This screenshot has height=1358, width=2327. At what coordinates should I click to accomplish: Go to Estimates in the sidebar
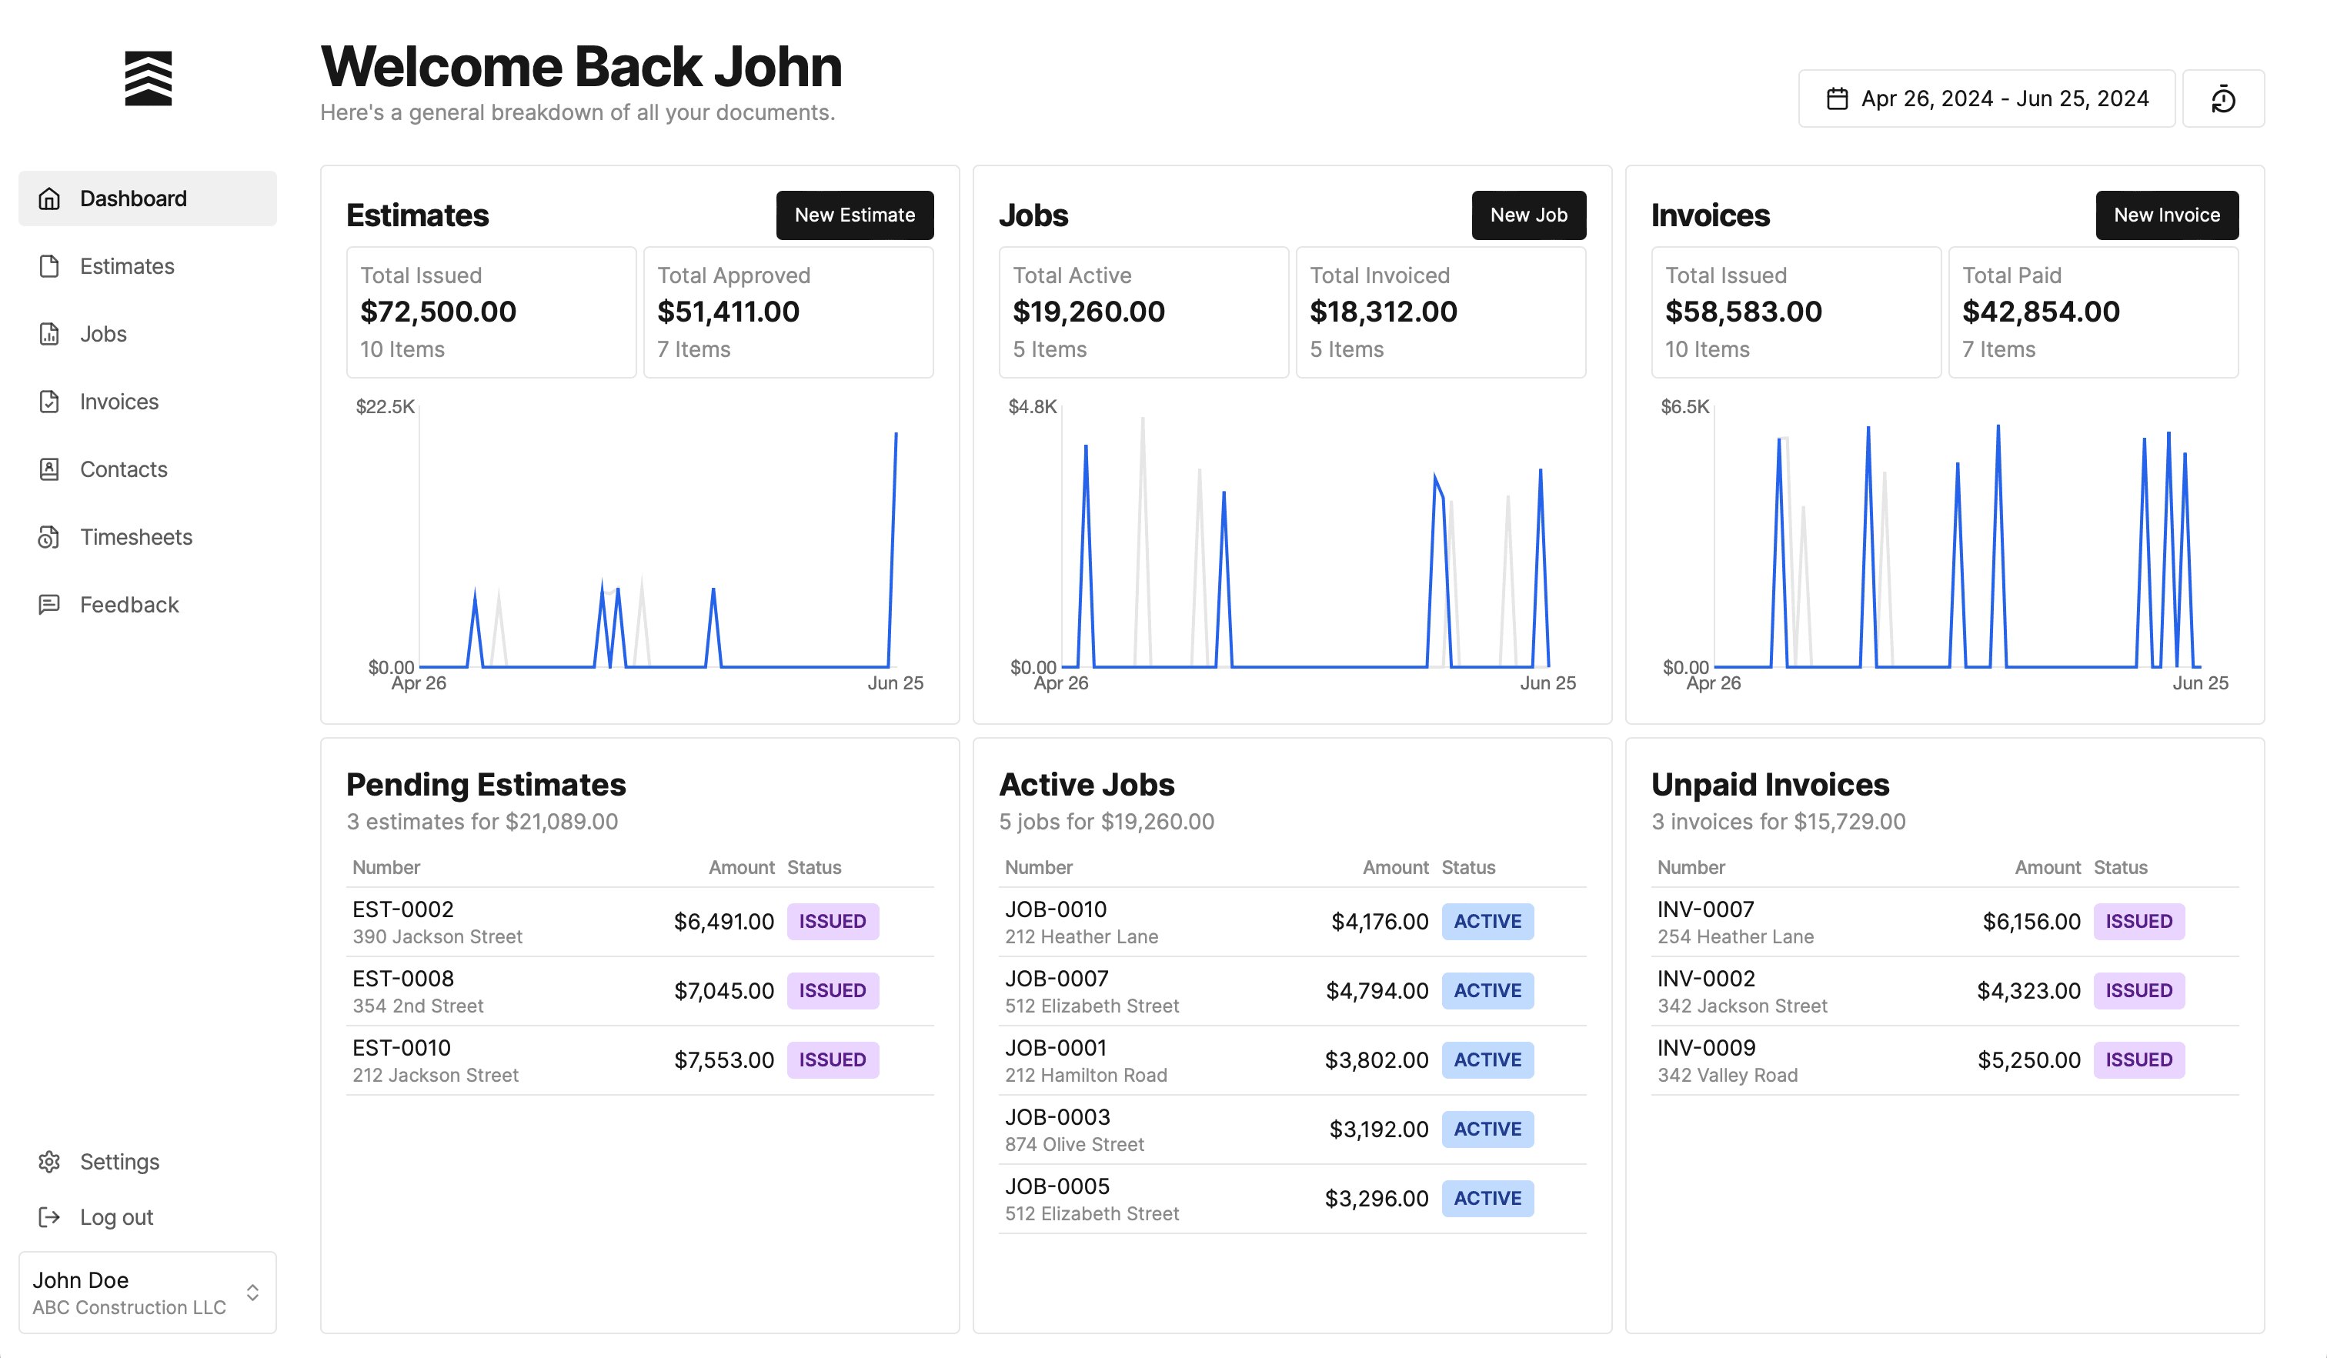pyautogui.click(x=148, y=266)
